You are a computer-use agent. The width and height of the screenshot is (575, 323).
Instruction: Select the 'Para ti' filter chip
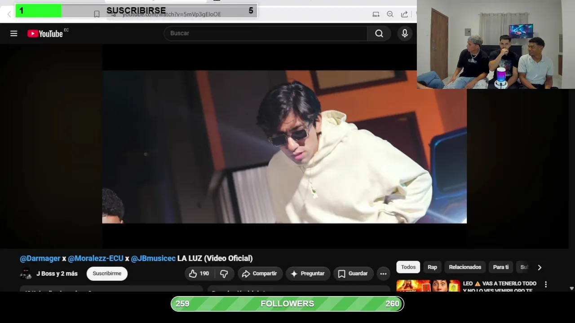pyautogui.click(x=501, y=267)
